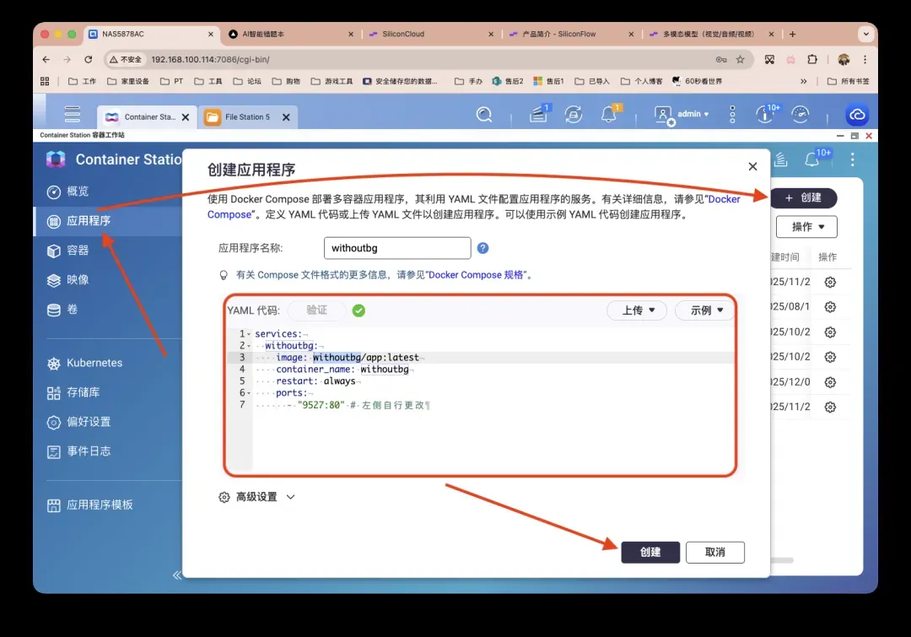
Task: Open the Docker Compose 规格 link
Action: tap(478, 275)
